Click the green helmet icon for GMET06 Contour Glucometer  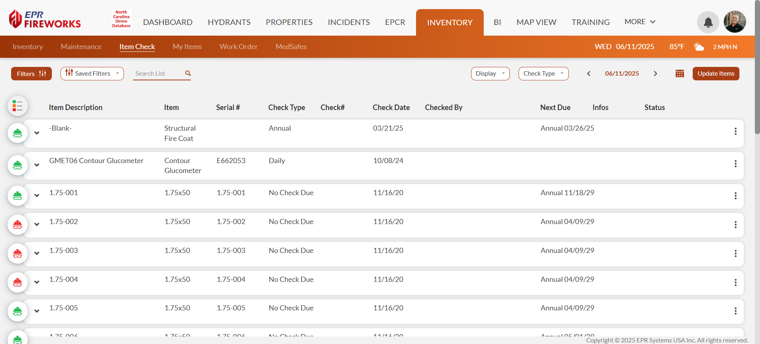click(17, 165)
